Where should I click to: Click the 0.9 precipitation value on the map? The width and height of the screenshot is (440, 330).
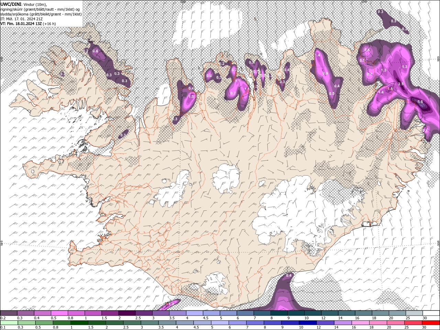[x=325, y=74]
